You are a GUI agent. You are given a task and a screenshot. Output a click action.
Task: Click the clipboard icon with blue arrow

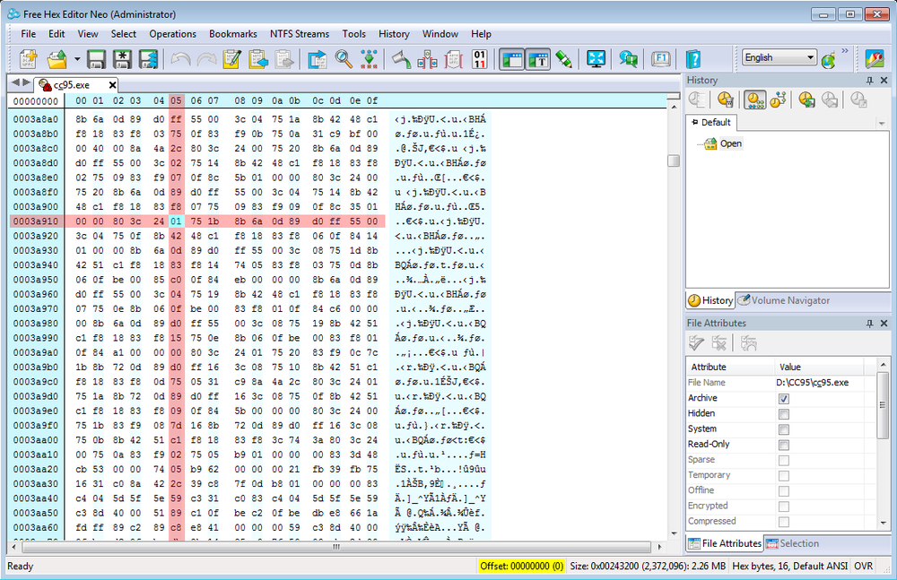258,59
